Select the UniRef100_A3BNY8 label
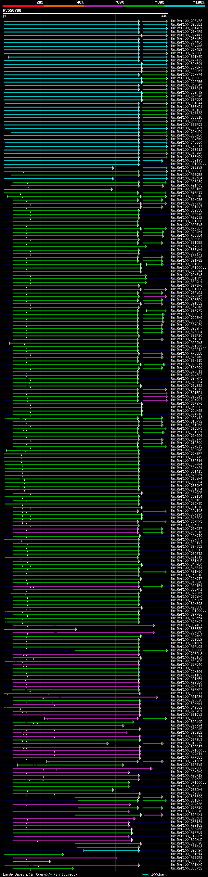Screen dimensions: 208x877 click(187, 214)
